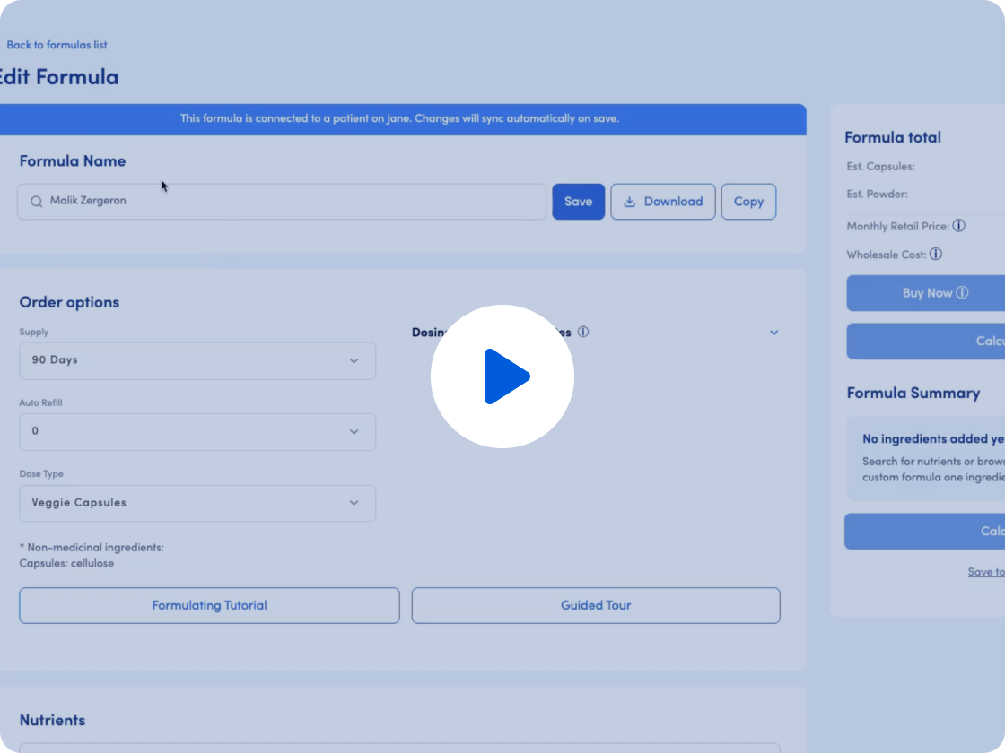Open the Auto Refill dropdown
This screenshot has height=753, width=1005.
[x=197, y=431]
